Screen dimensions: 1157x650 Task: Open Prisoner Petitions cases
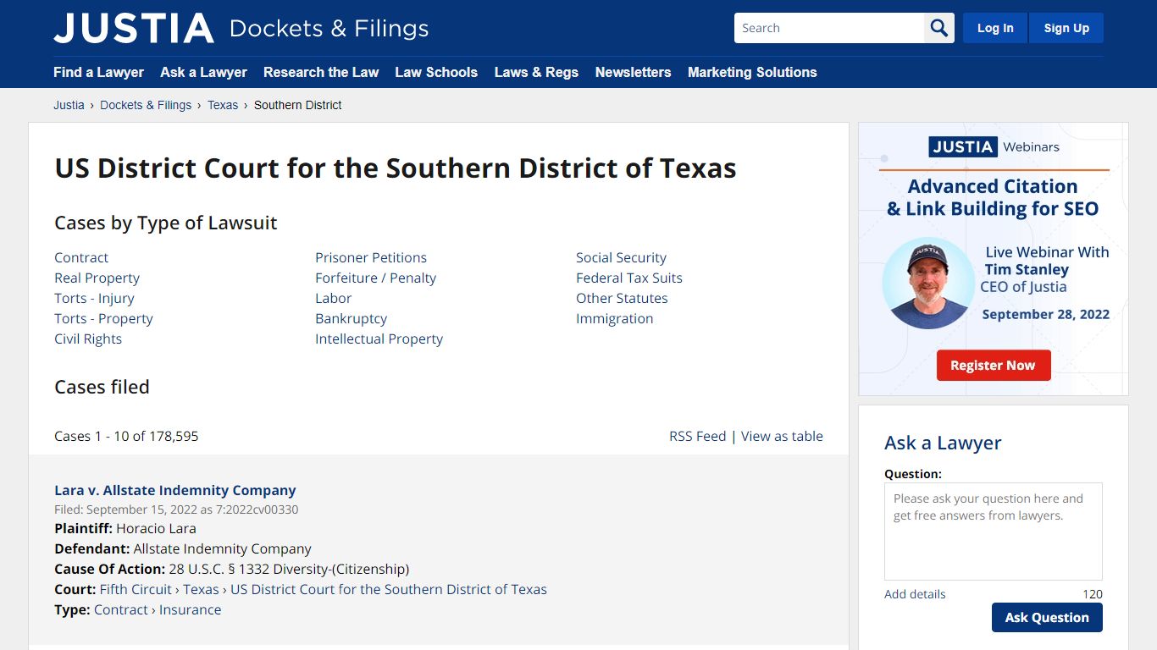(x=371, y=257)
